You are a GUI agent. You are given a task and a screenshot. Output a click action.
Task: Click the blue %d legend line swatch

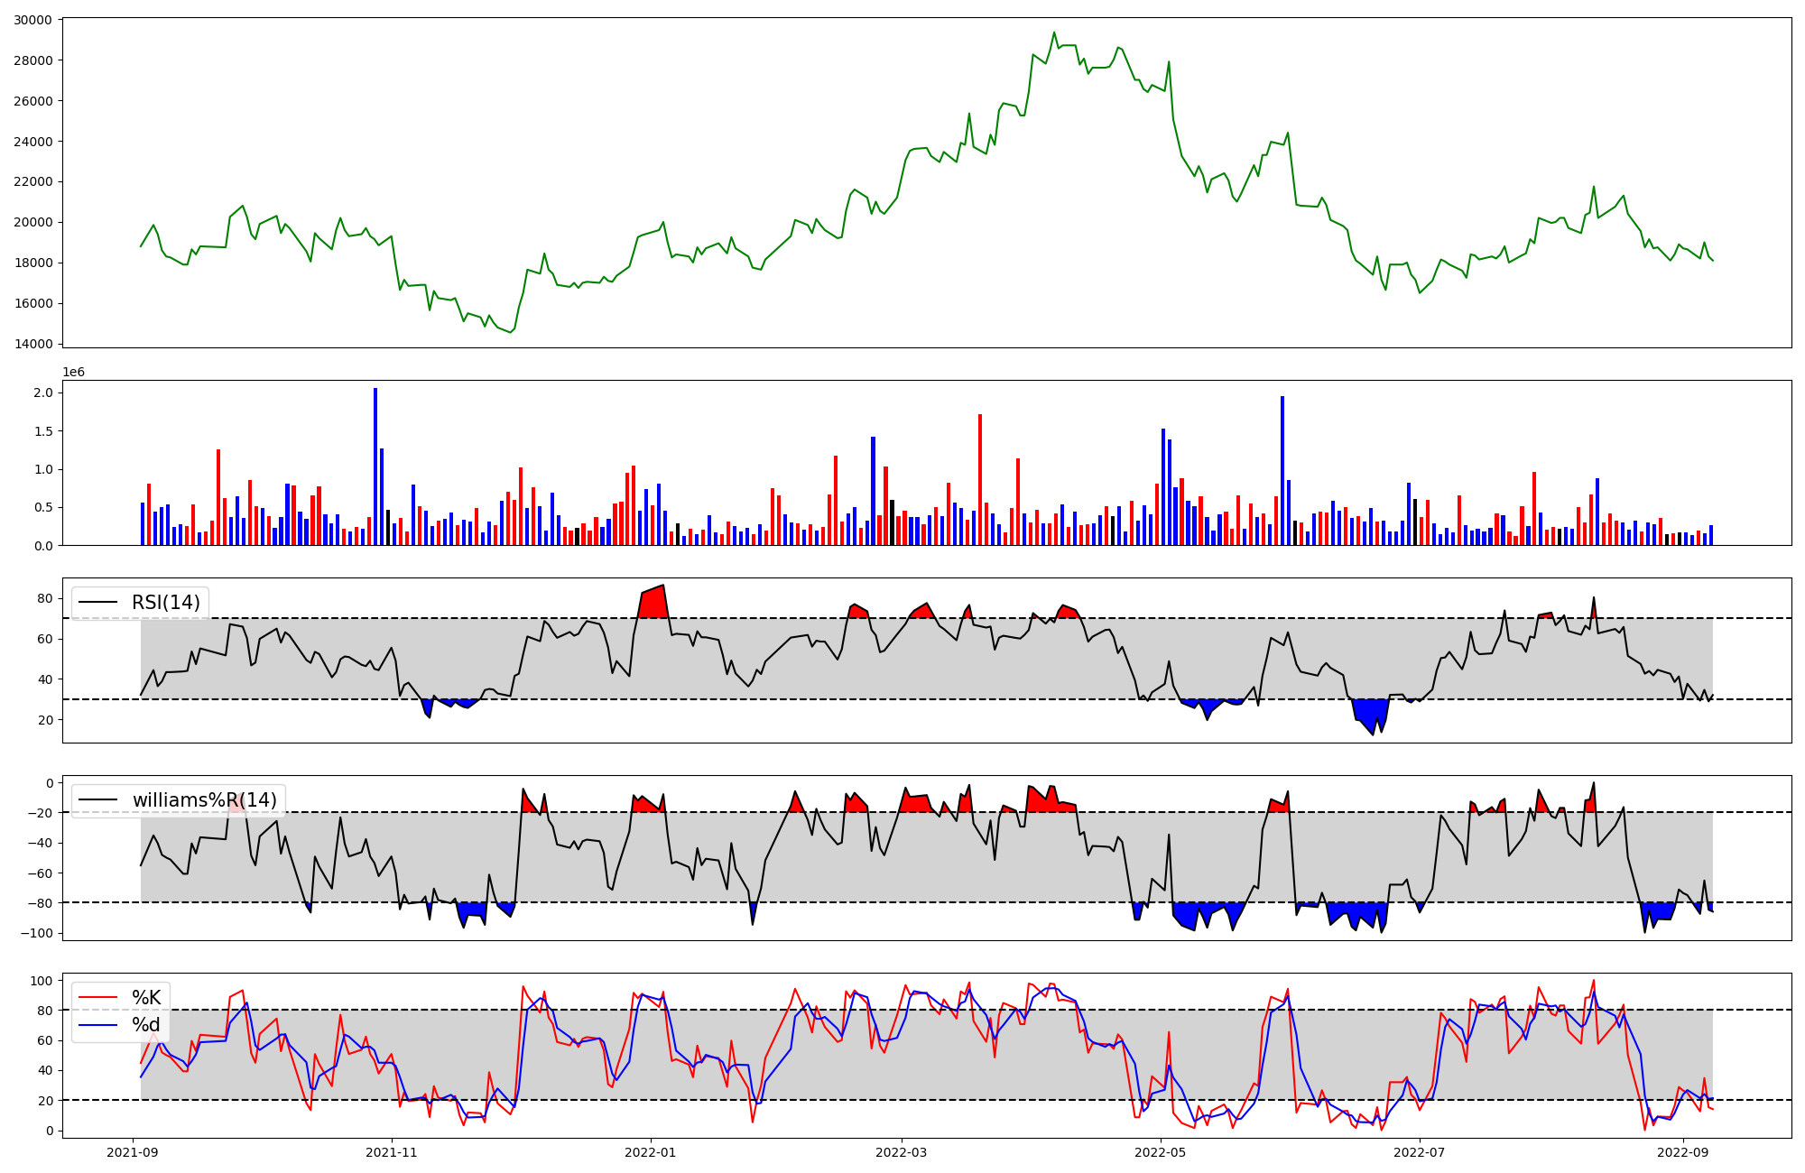pyautogui.click(x=98, y=1025)
